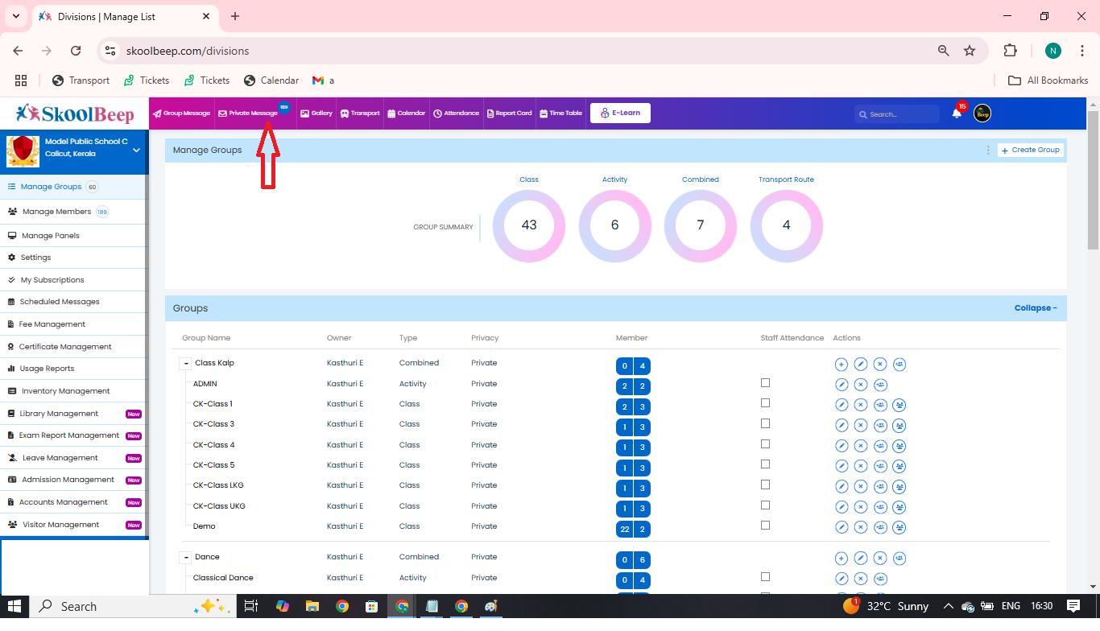This screenshot has width=1100, height=631.
Task: Open the Manage Groups three-dot options
Action: [x=988, y=150]
